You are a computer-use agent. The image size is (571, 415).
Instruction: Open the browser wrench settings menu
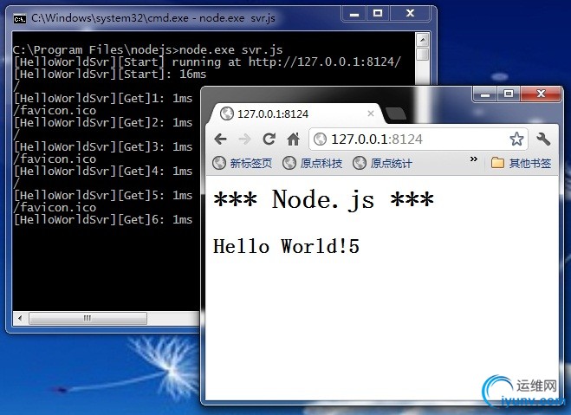click(543, 139)
